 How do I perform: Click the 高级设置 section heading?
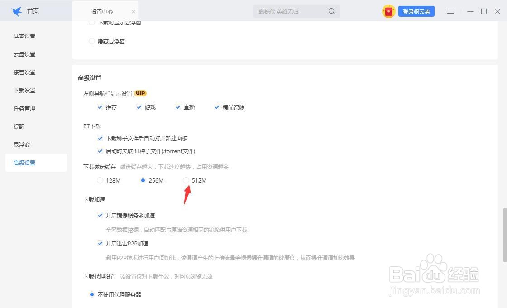[x=90, y=77]
